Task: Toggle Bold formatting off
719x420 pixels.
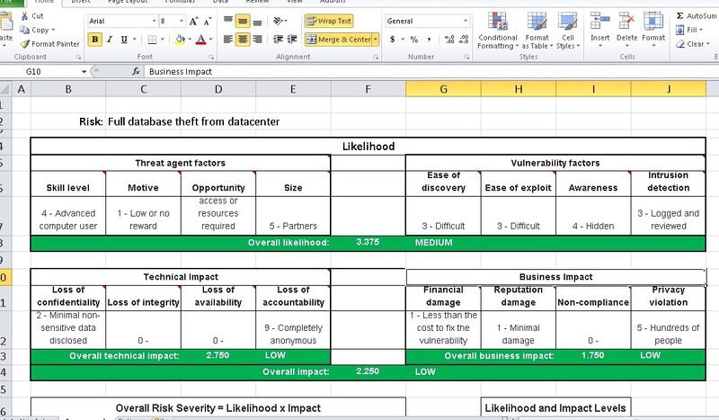Action: pos(95,39)
